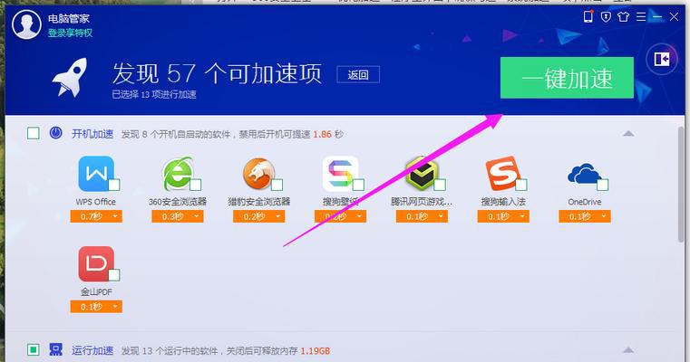690x362 pixels.
Task: Check the WPS Office item checkbox
Action: click(x=114, y=185)
